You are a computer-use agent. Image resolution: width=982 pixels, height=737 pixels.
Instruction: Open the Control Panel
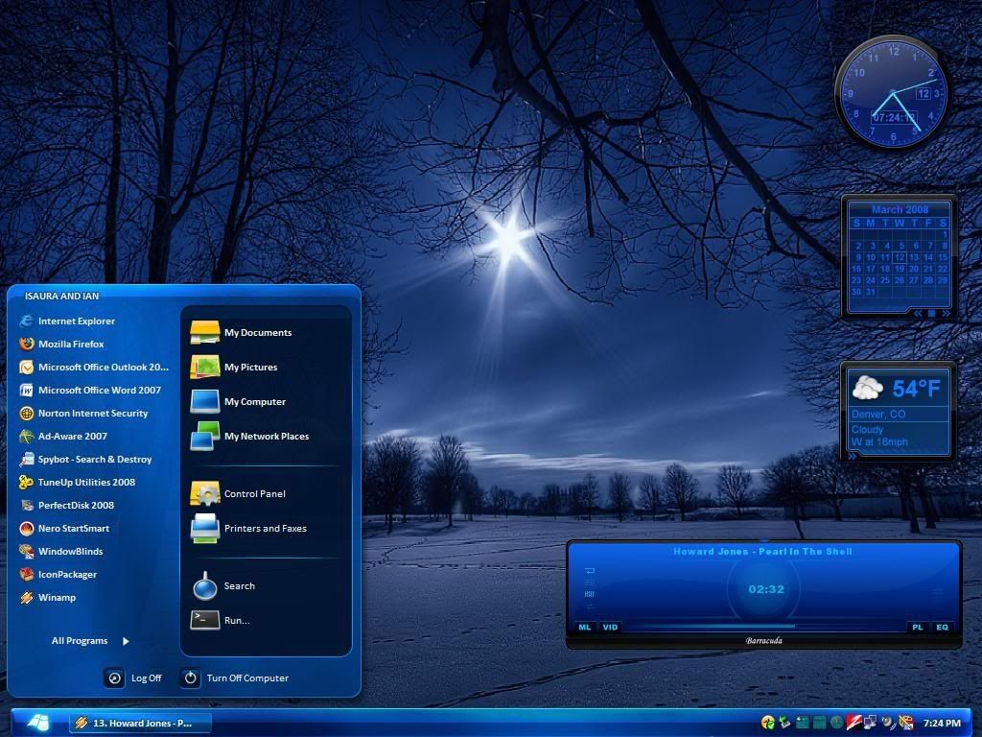(238, 493)
